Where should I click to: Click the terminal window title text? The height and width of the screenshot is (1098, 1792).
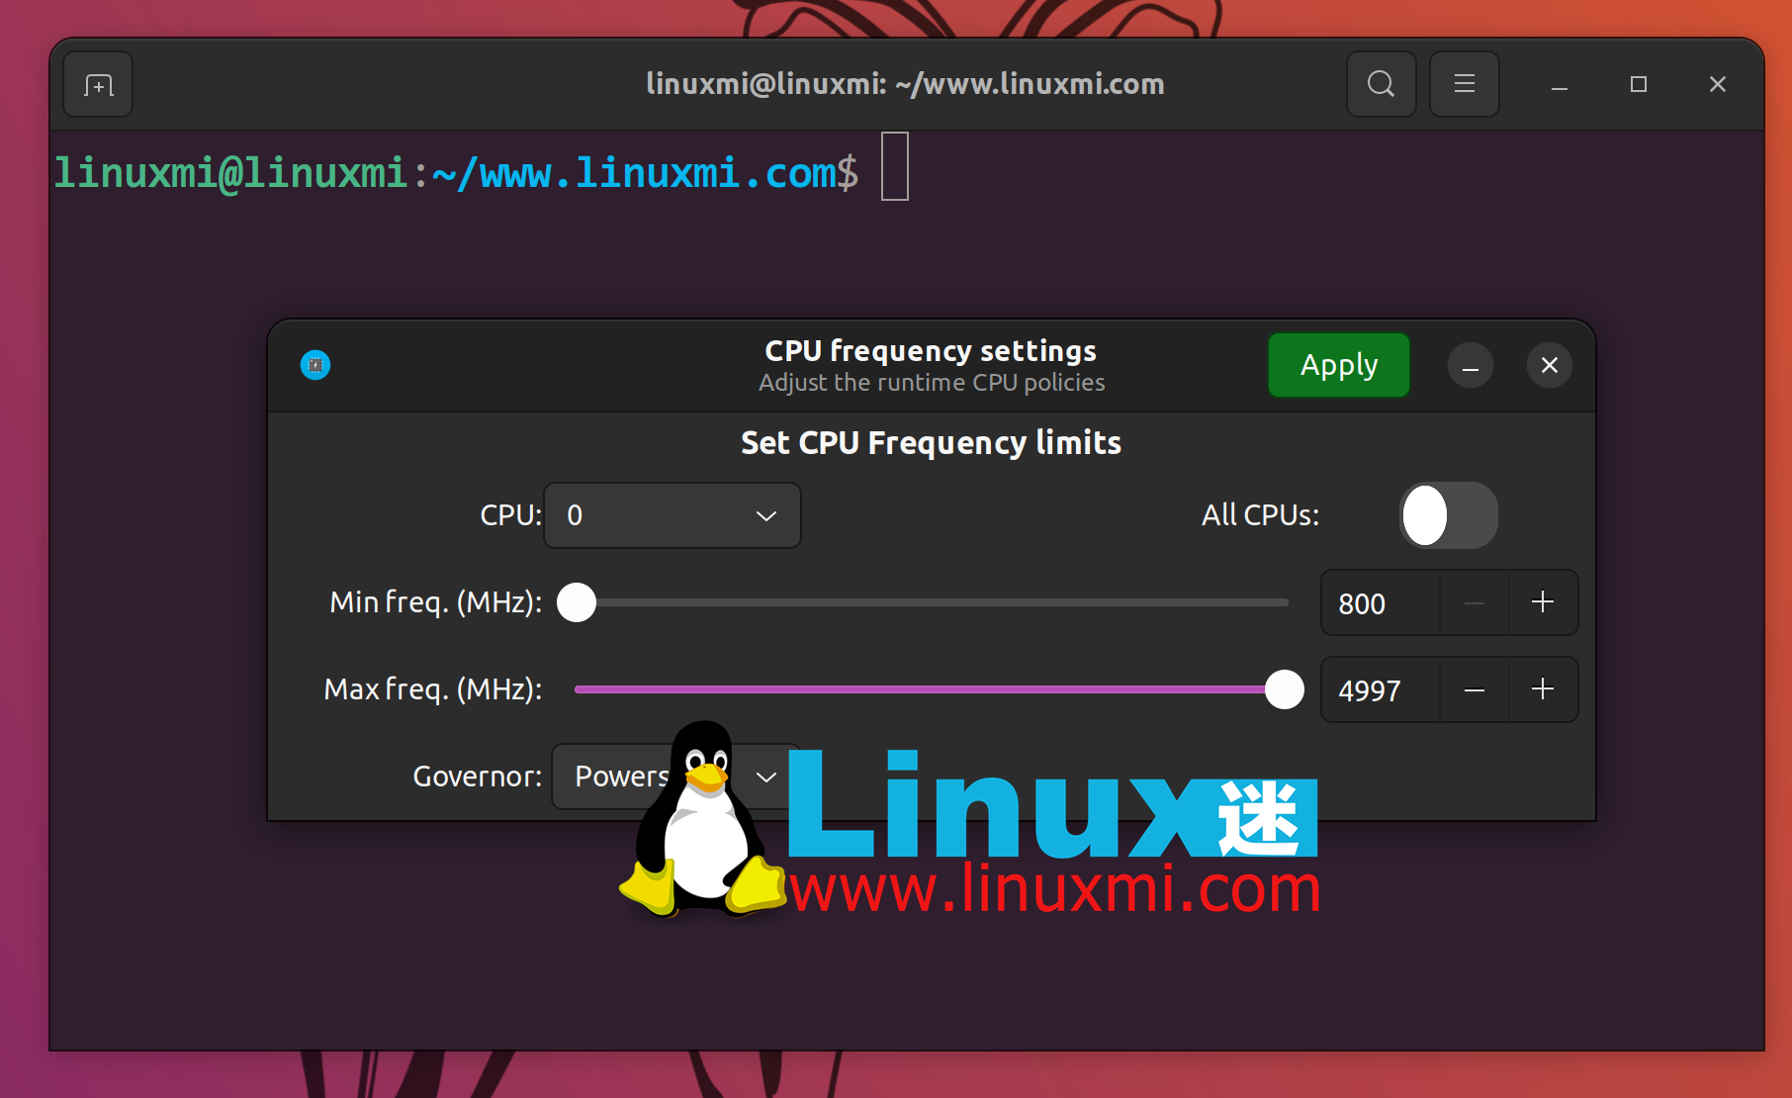tap(905, 84)
